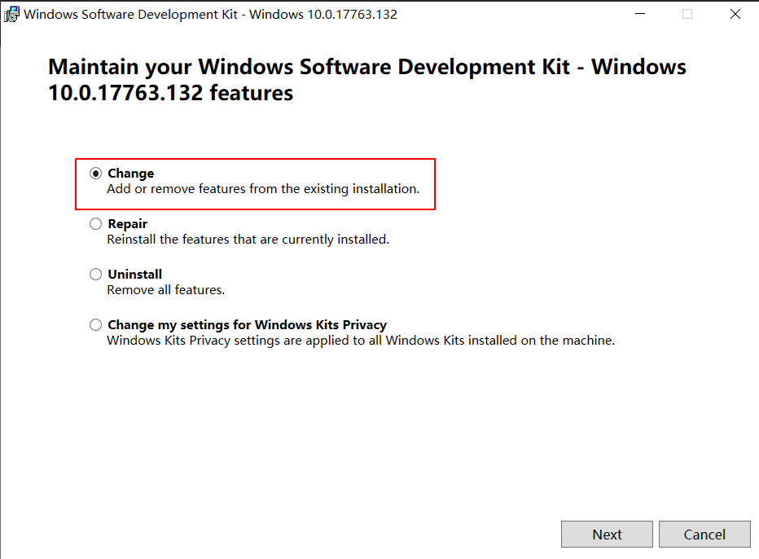This screenshot has height=559, width=759.
Task: Select the Uninstall radio button circle
Action: tap(96, 274)
